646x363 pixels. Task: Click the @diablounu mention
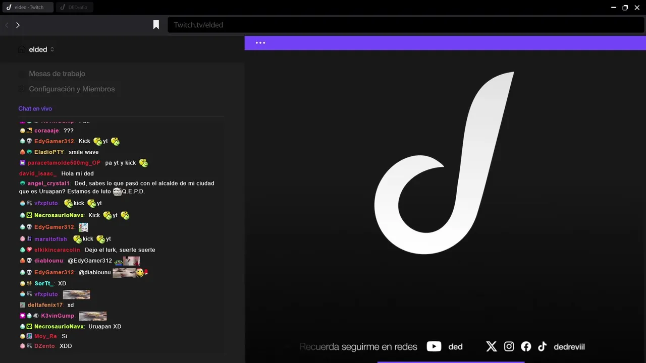coord(94,272)
